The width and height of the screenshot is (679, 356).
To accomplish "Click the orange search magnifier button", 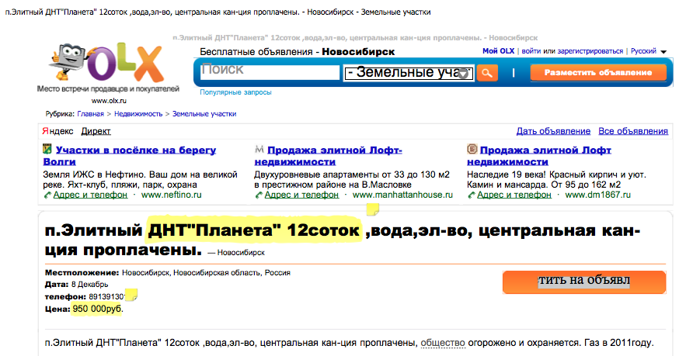I will coord(487,73).
